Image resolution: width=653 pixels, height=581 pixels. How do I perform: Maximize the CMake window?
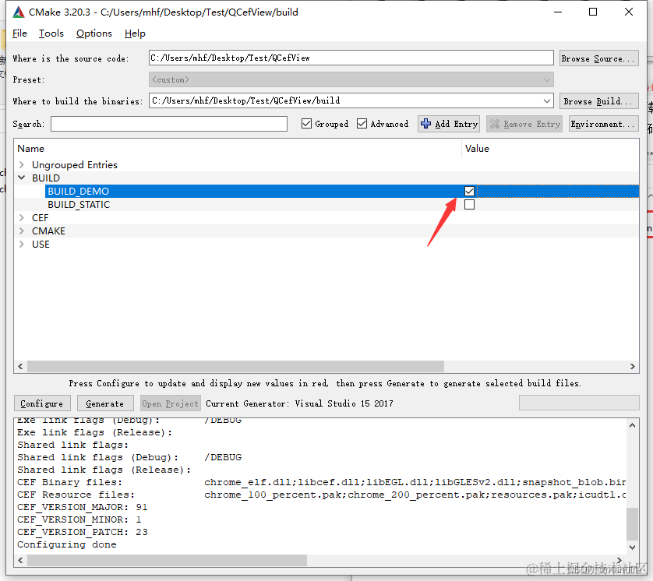tap(593, 12)
